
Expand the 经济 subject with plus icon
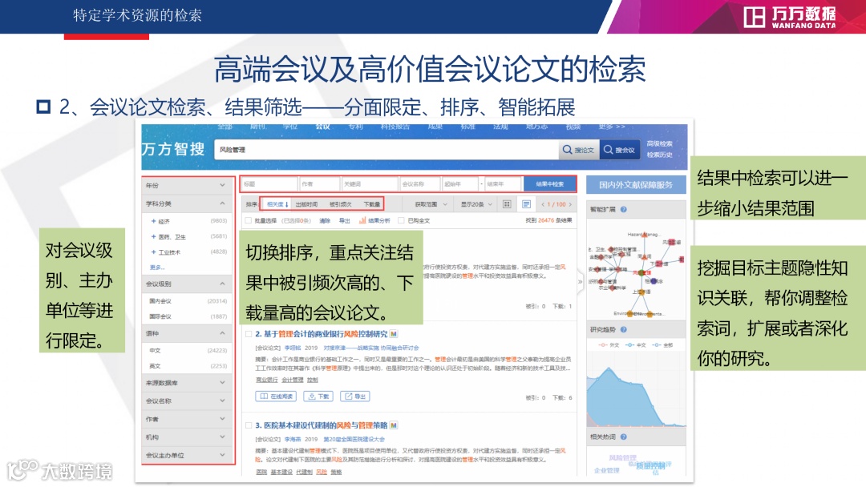click(x=153, y=220)
